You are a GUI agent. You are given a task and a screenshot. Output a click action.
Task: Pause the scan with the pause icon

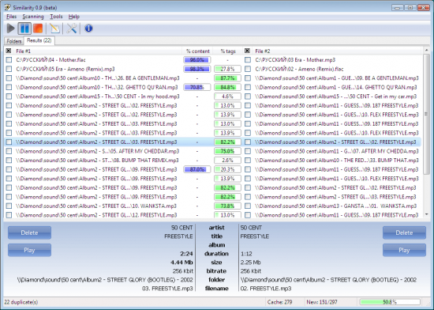click(24, 28)
